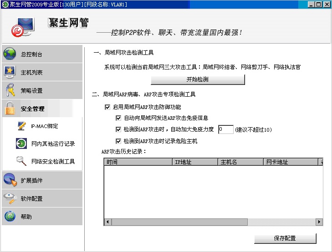Click the globe icon beside 总控制台
This screenshot has height=252, width=332.
10,54
